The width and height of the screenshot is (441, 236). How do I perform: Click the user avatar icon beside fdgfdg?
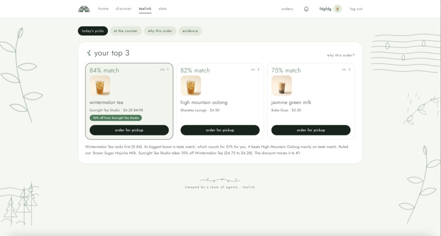click(x=338, y=9)
